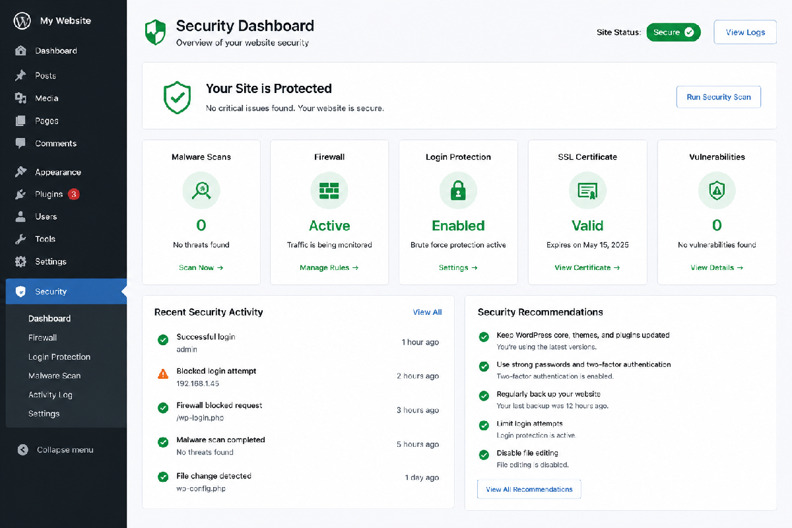Click the /wp-login.php path text

coord(201,418)
